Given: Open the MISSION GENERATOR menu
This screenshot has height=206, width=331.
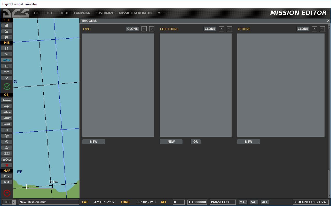Looking at the screenshot, I should pos(136,13).
